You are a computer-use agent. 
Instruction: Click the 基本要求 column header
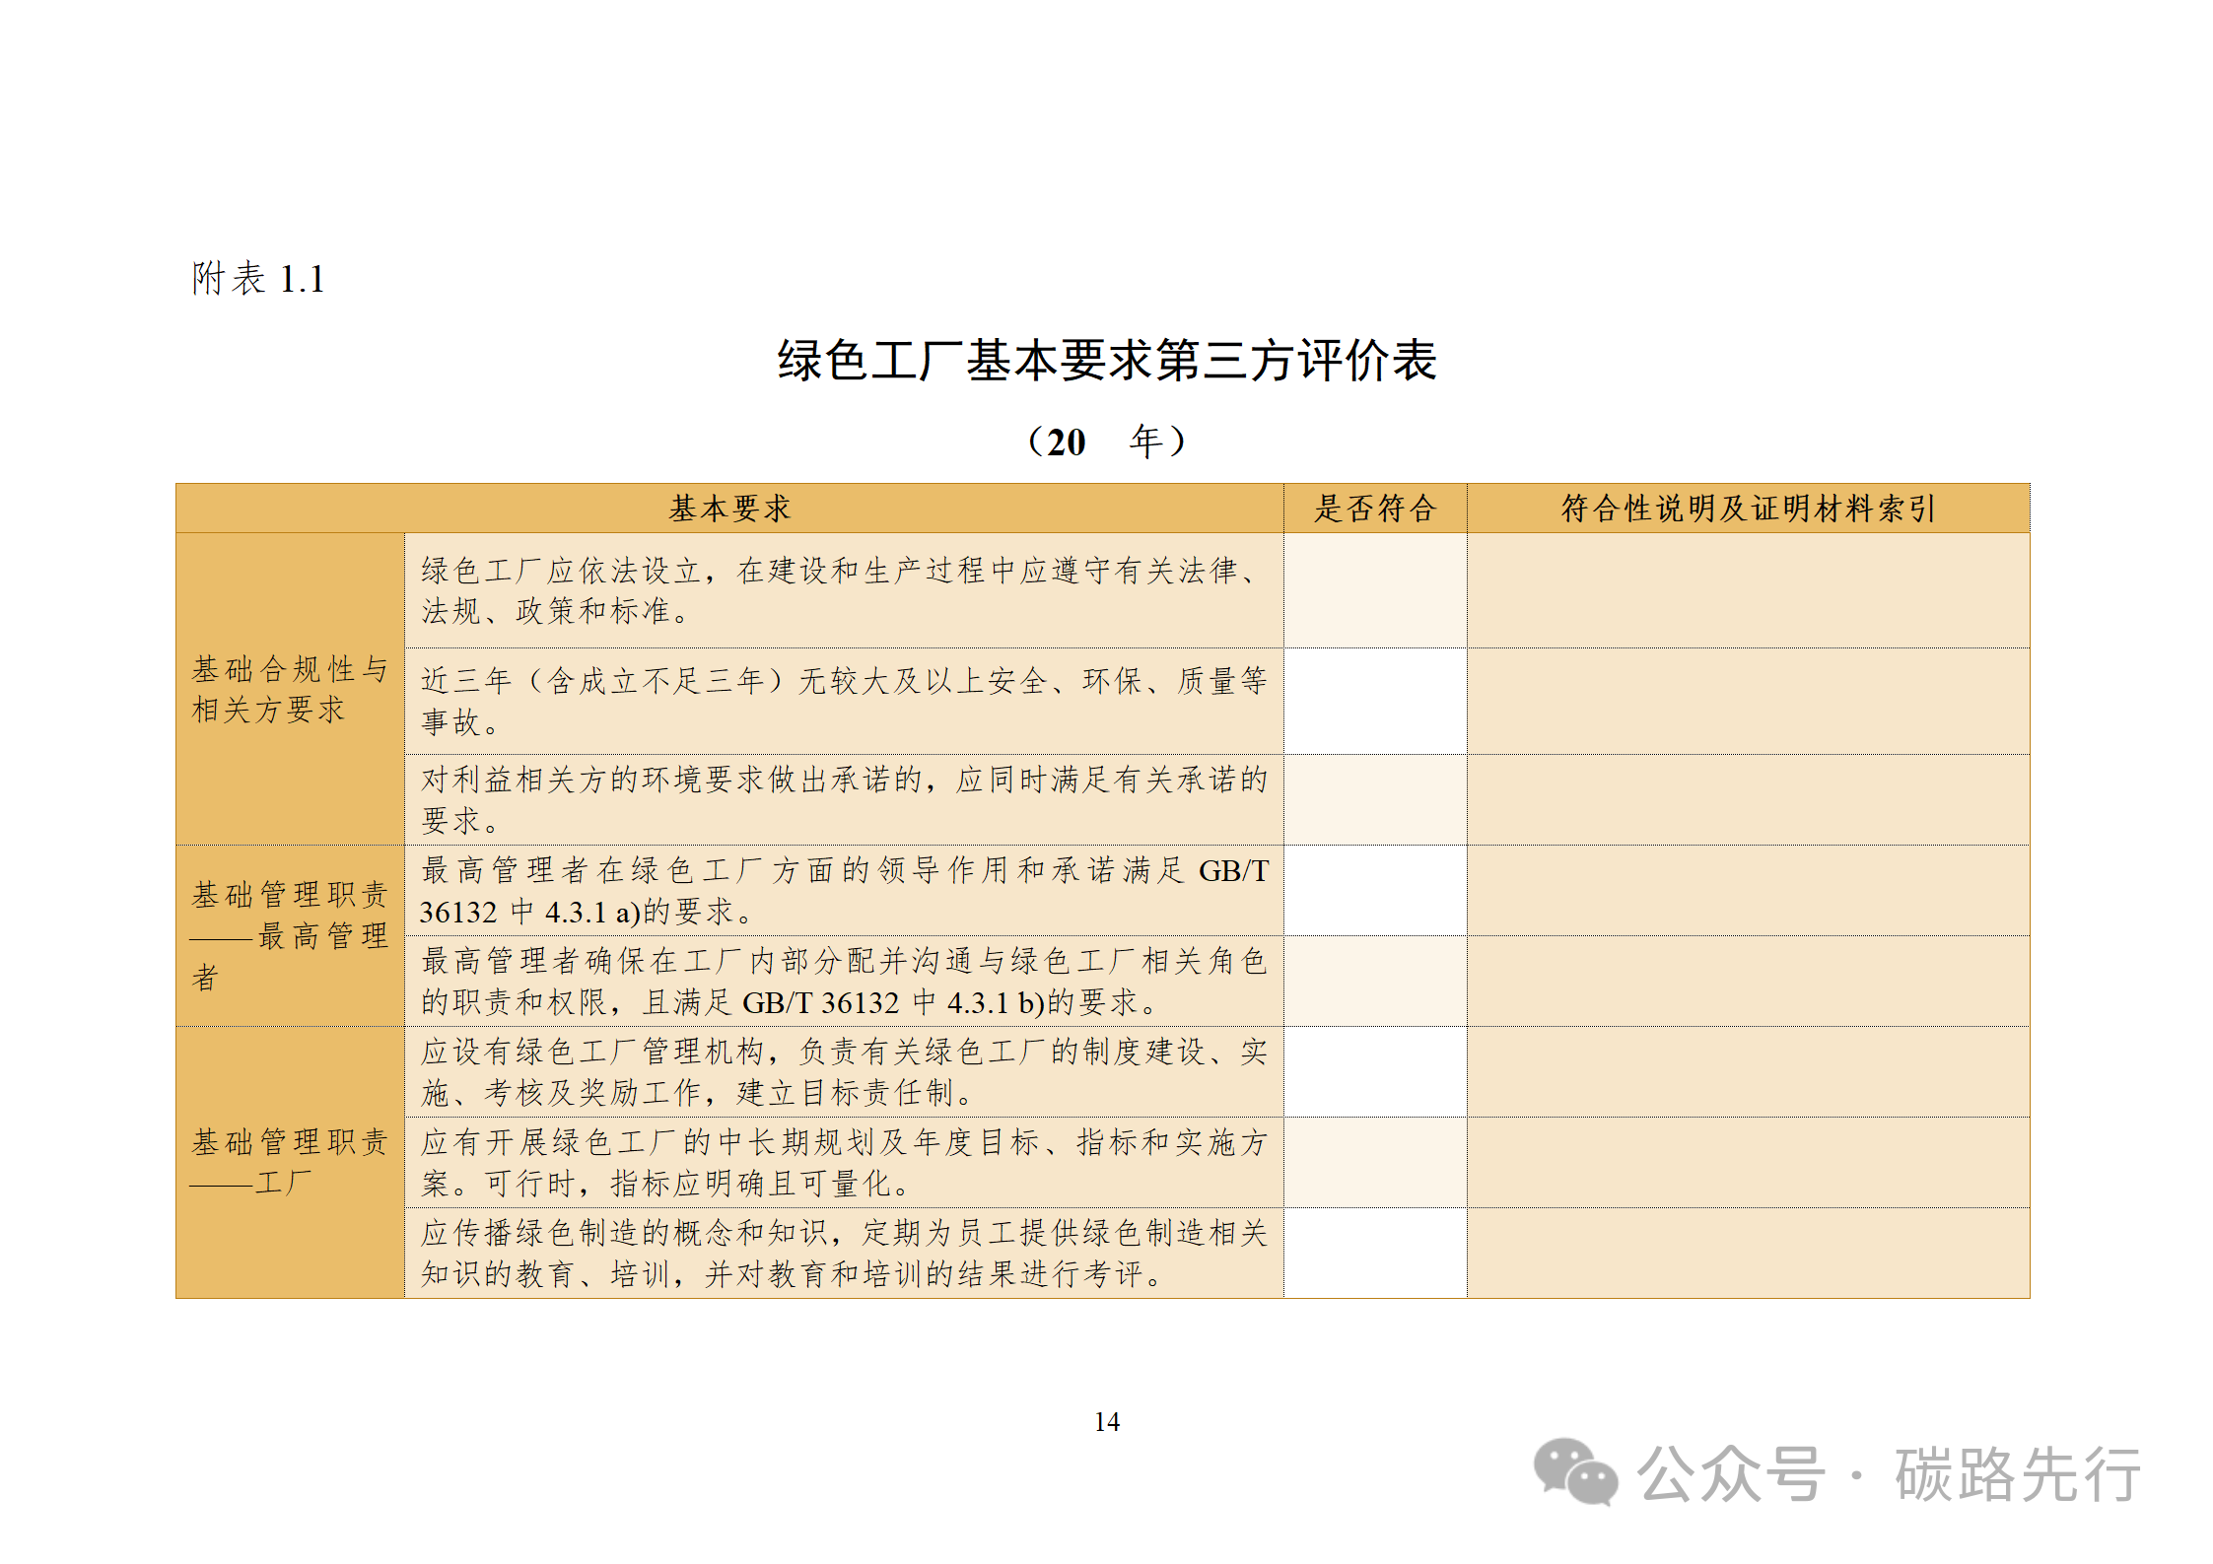[729, 509]
